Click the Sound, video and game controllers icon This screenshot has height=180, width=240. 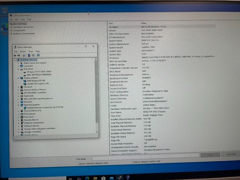pyautogui.click(x=22, y=129)
